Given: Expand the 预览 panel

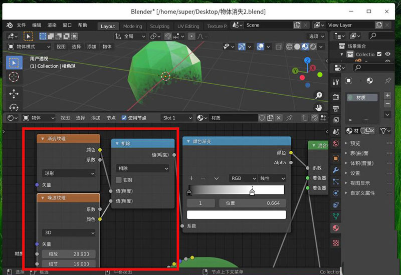Looking at the screenshot, I should pos(355,143).
